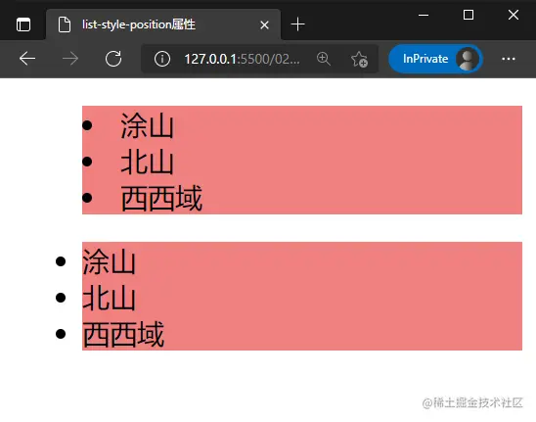Click 西西域 in the first list

coord(161,198)
